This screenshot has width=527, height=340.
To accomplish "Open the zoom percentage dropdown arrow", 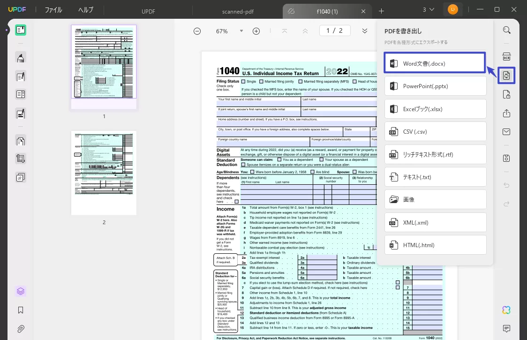I will point(241,31).
